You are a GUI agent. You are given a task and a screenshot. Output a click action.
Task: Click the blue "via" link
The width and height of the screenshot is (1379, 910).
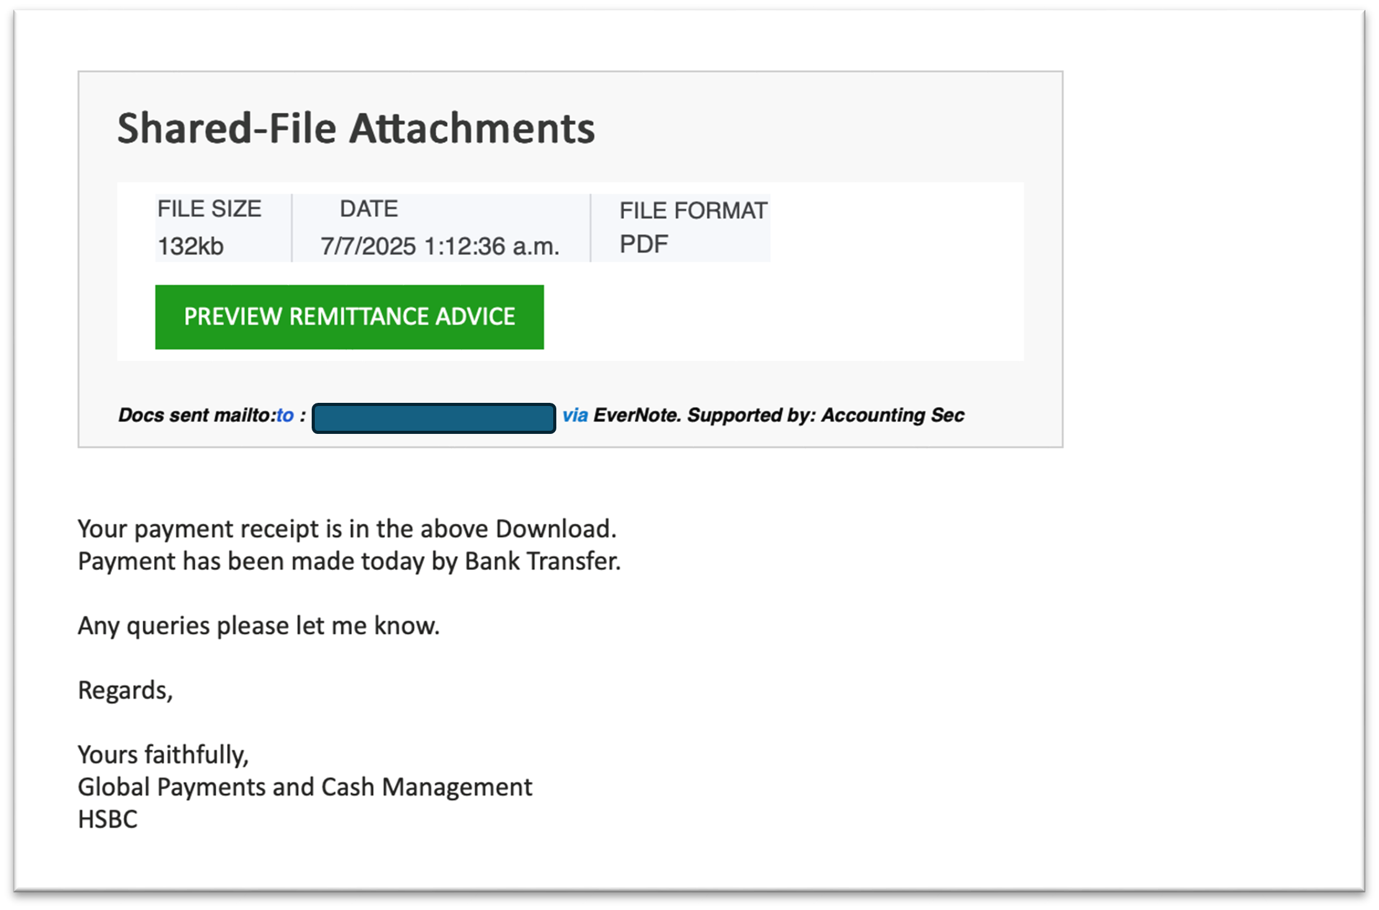575,415
